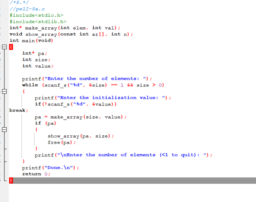The height and width of the screenshot is (202, 256).
Task: Click the highlighted opening brace of main
Action: point(11,47)
